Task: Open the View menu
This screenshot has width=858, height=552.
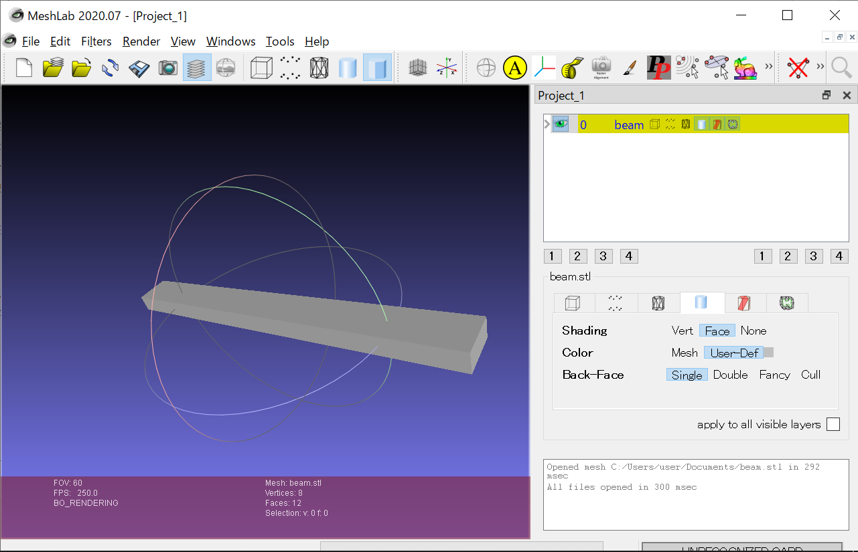Action: 183,41
